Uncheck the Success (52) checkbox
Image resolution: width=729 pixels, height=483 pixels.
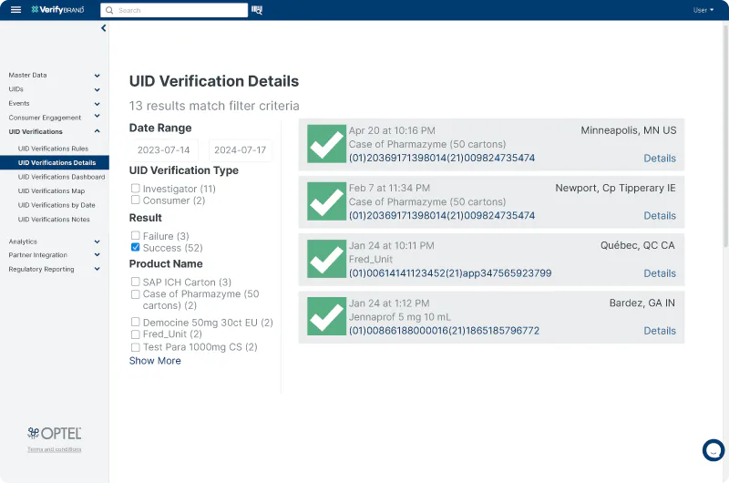pos(135,247)
